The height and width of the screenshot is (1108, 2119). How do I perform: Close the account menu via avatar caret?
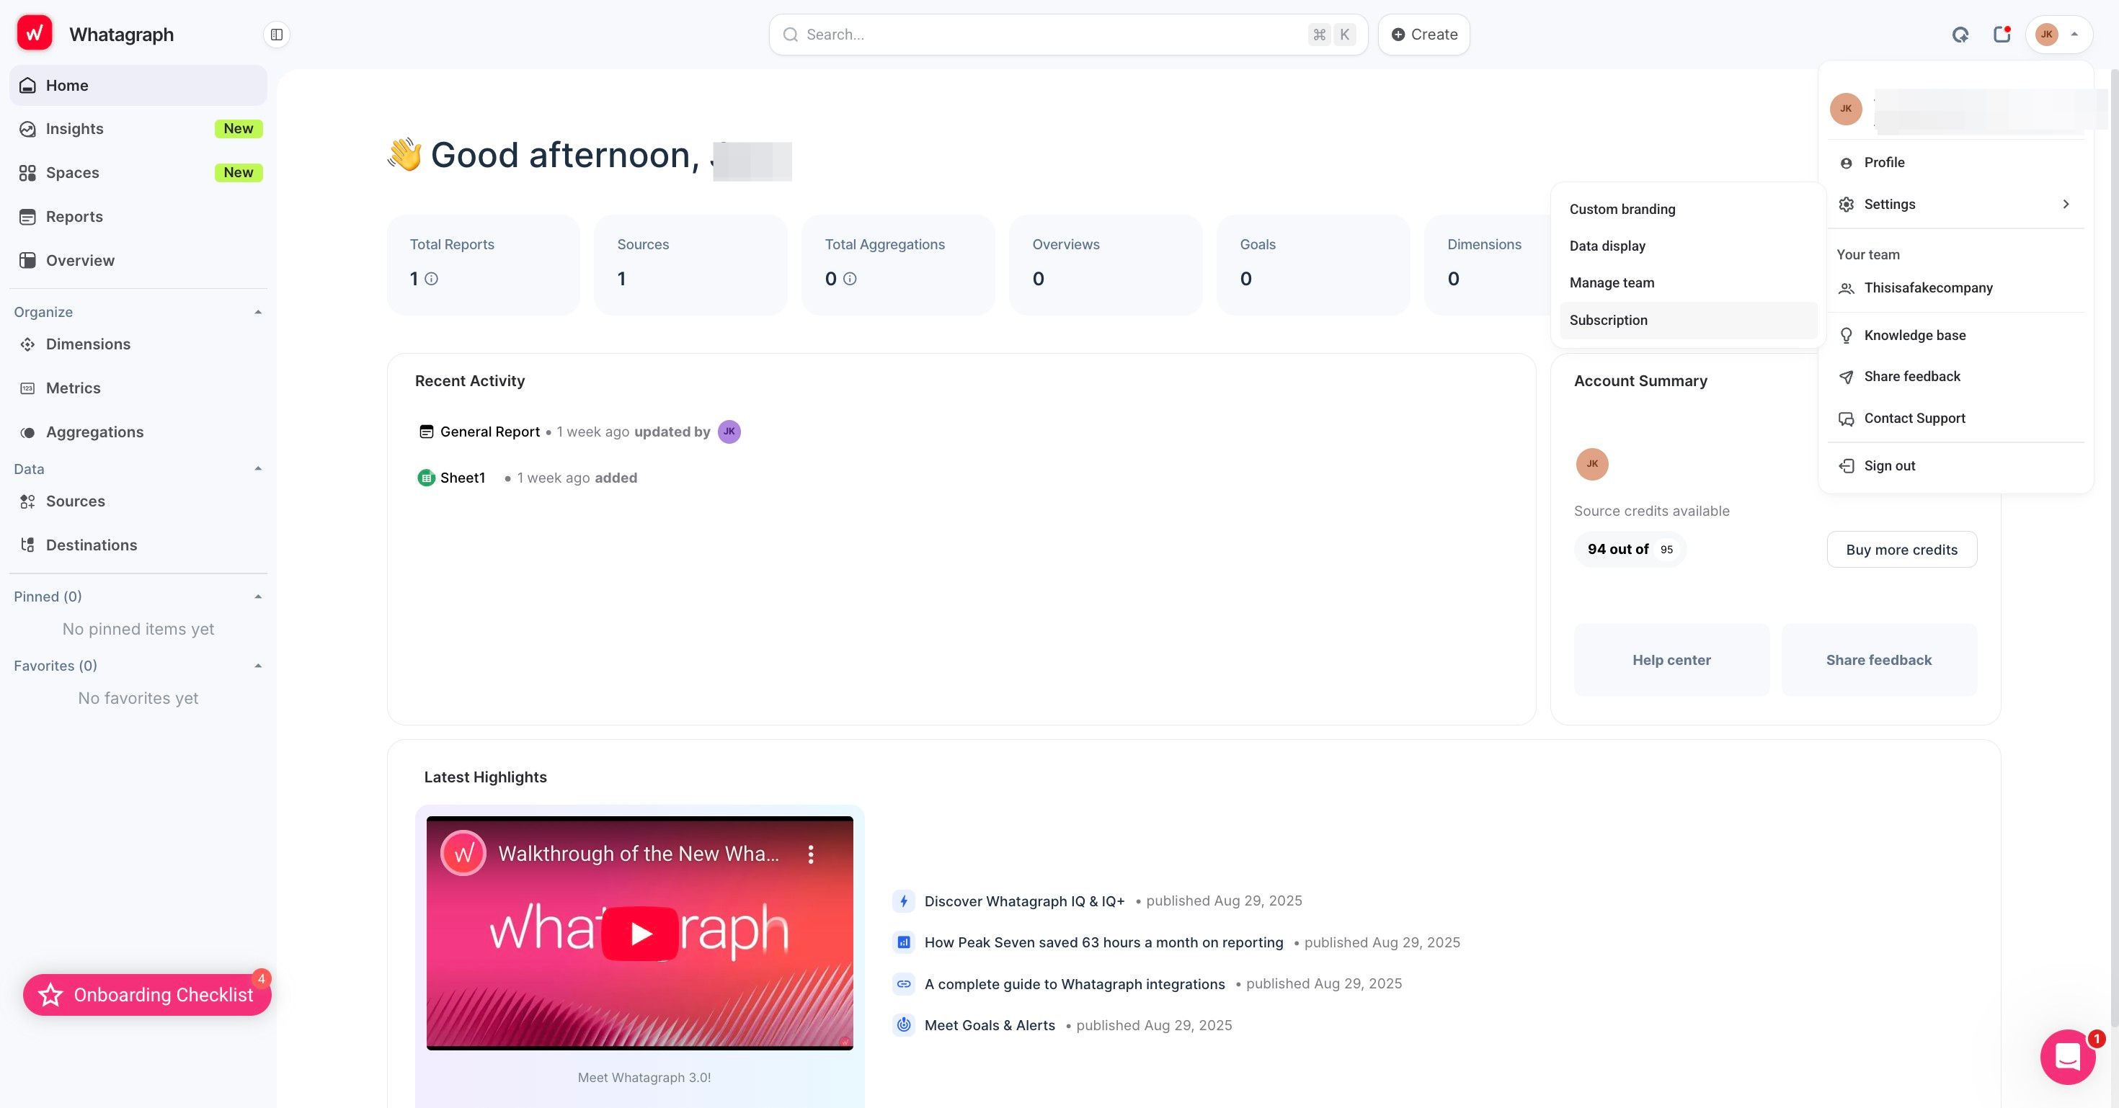coord(2074,35)
